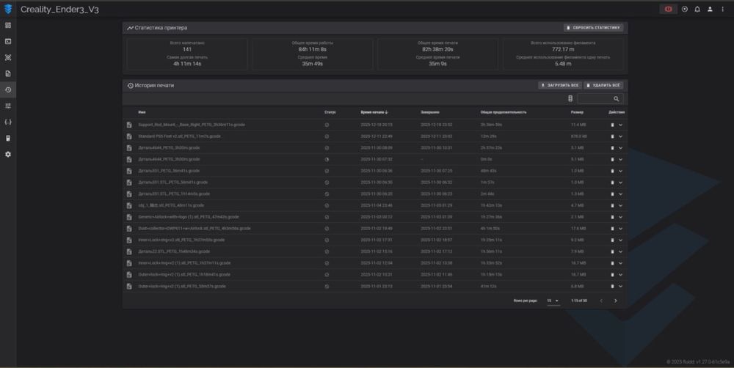
Task: Open the Jobs file list sidebar icon
Action: click(x=8, y=73)
